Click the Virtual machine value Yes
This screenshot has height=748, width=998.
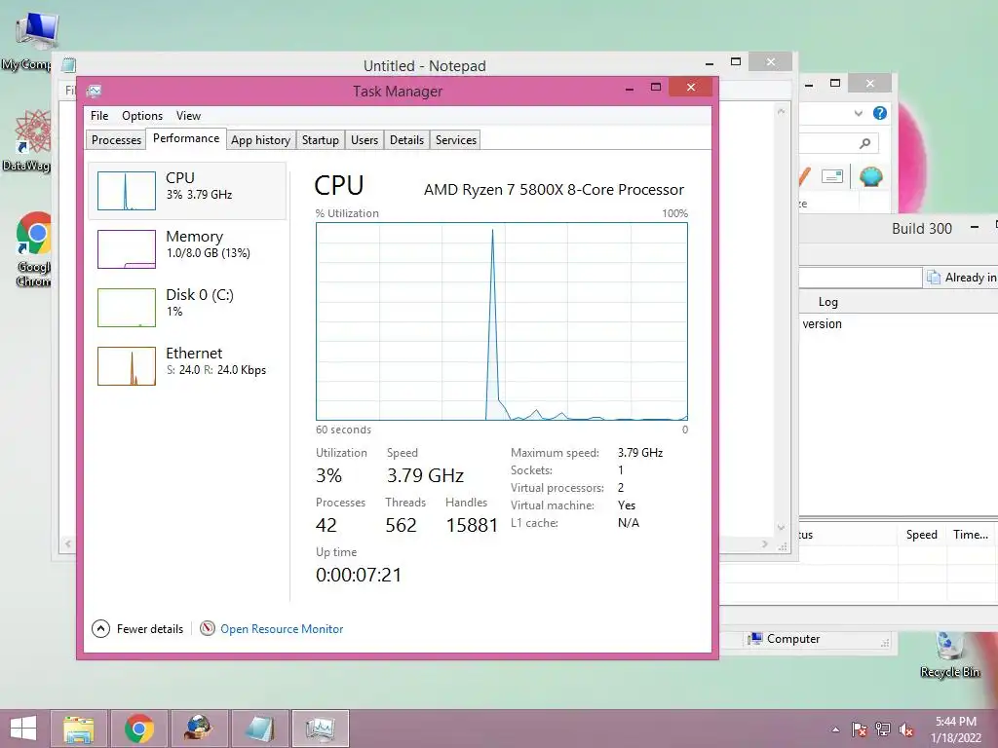click(627, 505)
